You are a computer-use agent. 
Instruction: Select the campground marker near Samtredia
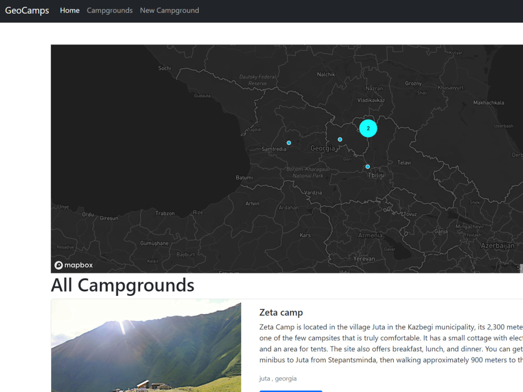[289, 143]
